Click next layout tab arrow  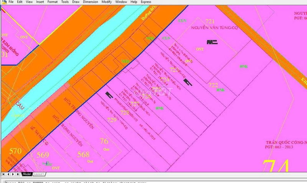[x=13, y=174]
